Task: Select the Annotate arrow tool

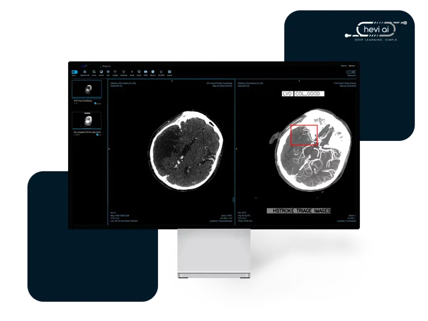Action: point(124,73)
